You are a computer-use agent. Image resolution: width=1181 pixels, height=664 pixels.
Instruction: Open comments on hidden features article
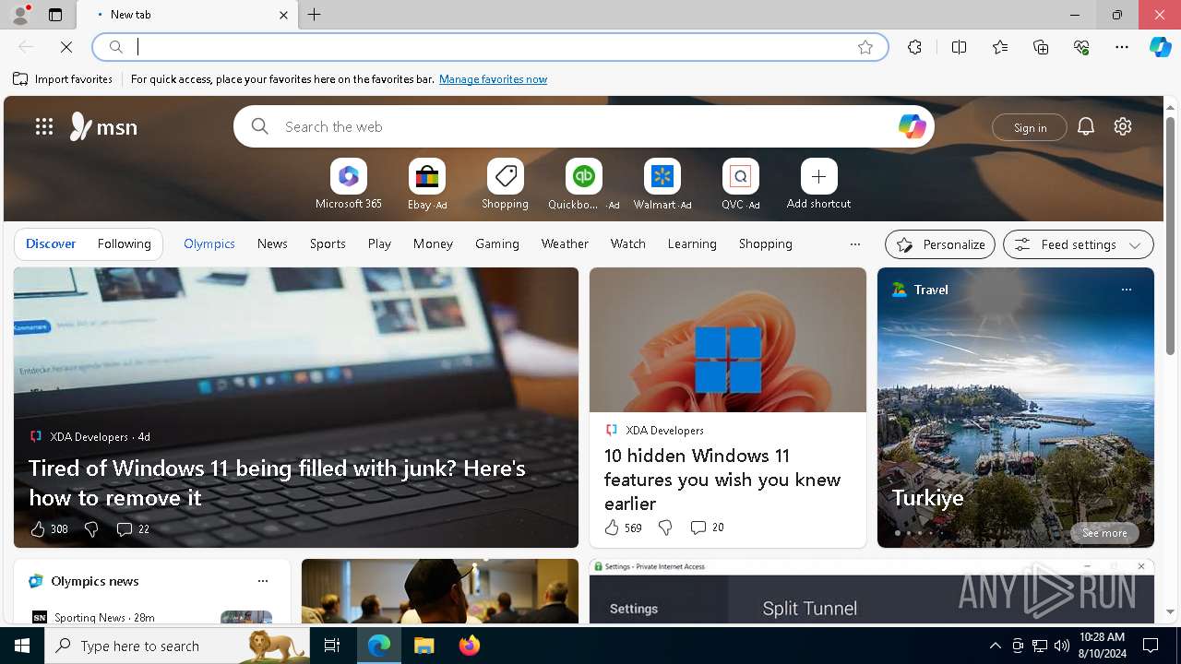pos(707,528)
